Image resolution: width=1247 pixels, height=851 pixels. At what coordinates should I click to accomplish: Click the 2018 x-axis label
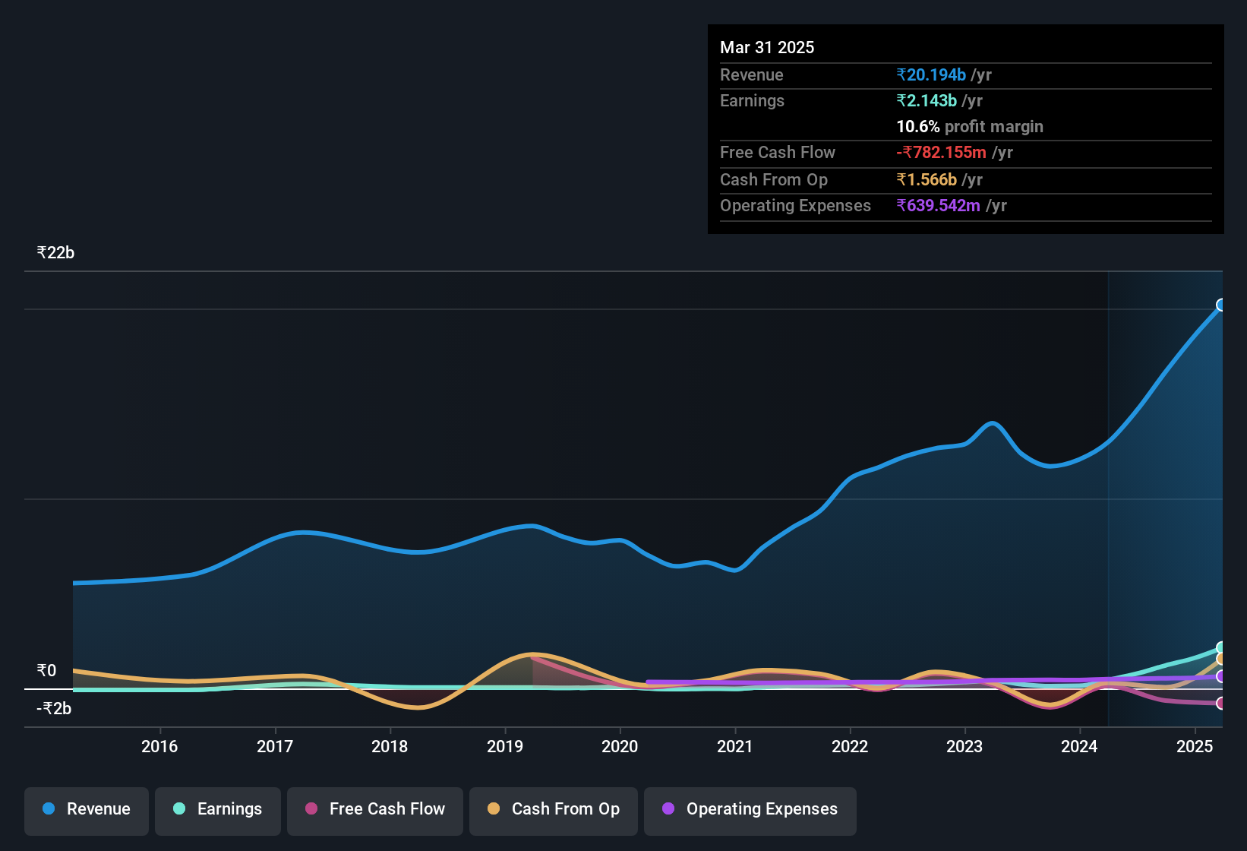point(390,746)
